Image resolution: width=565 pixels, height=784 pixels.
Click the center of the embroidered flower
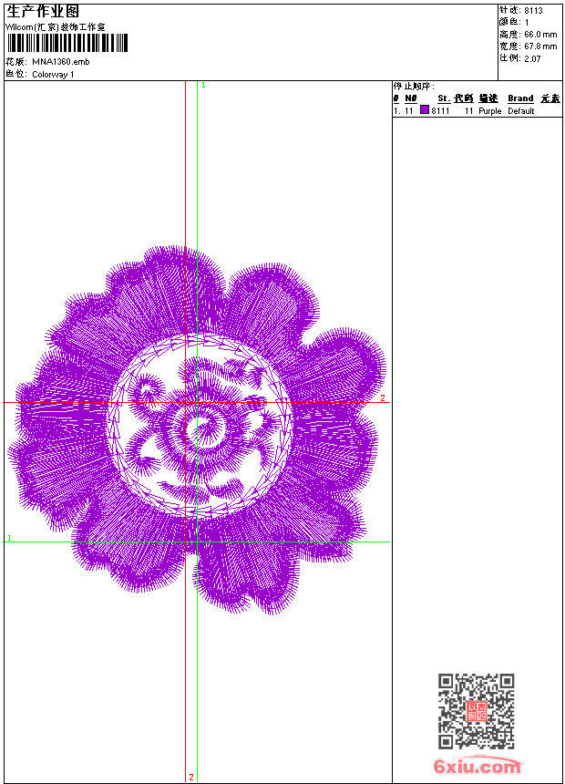(196, 428)
